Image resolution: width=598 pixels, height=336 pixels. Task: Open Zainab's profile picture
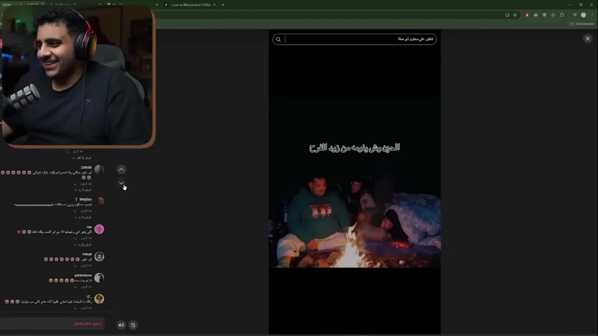point(99,170)
